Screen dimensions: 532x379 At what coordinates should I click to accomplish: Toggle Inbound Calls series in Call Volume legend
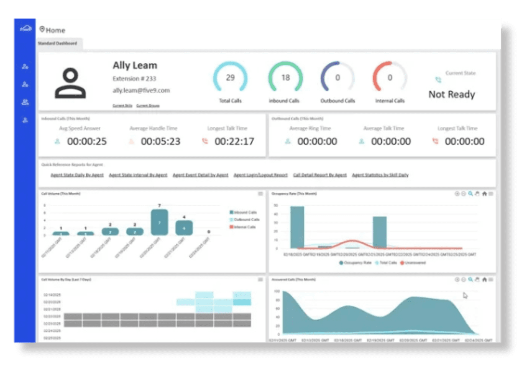[x=243, y=212]
